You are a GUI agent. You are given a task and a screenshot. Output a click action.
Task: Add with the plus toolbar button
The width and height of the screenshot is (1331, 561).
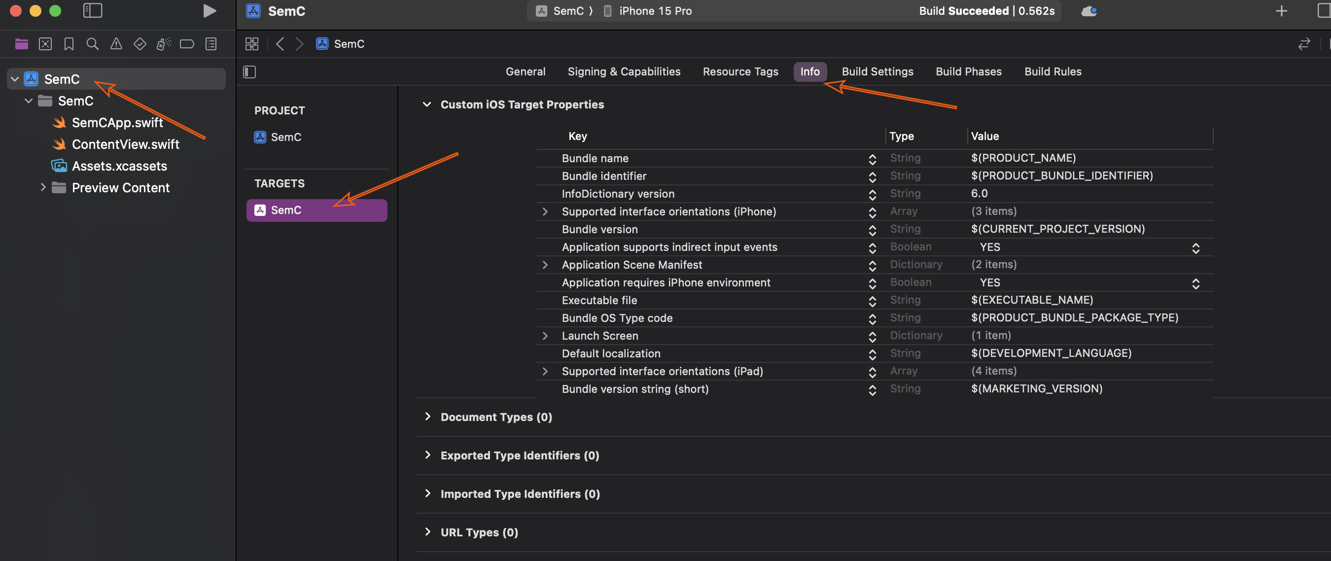pyautogui.click(x=1281, y=11)
